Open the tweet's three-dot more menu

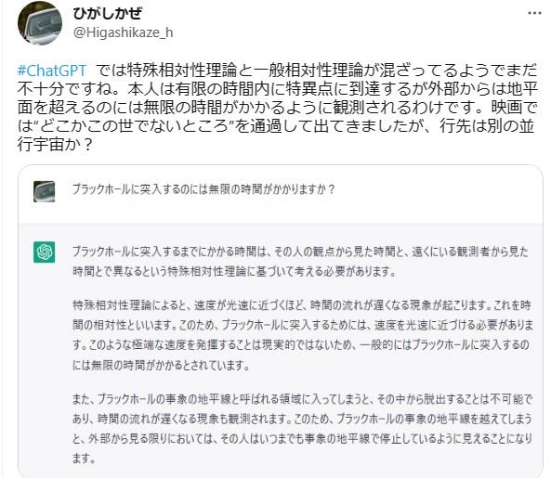click(x=534, y=13)
